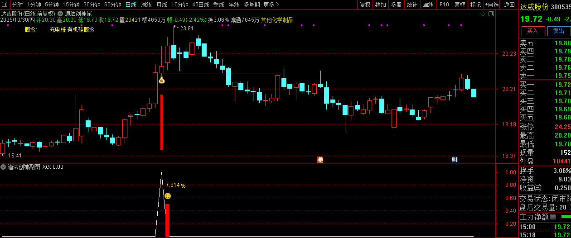Click the 复权 adjustment button
571x238 pixels.
[365, 5]
